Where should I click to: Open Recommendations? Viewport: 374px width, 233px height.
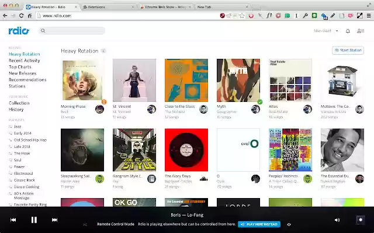[x=27, y=80]
